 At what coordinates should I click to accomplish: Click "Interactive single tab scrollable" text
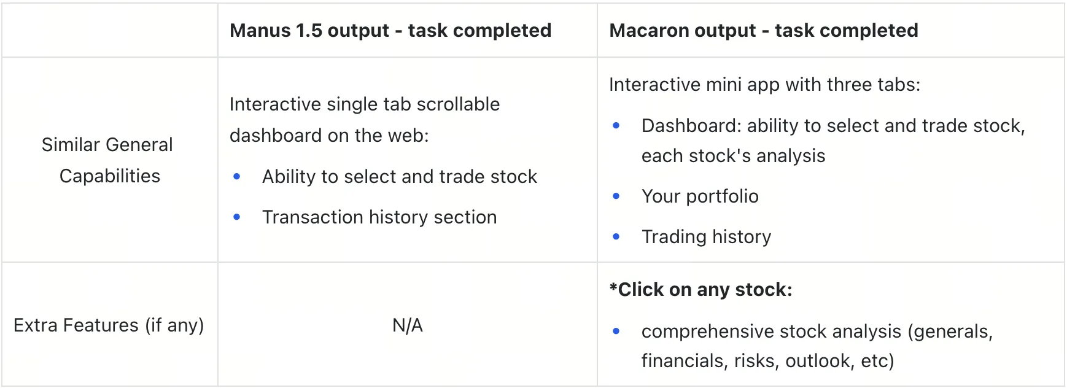365,104
